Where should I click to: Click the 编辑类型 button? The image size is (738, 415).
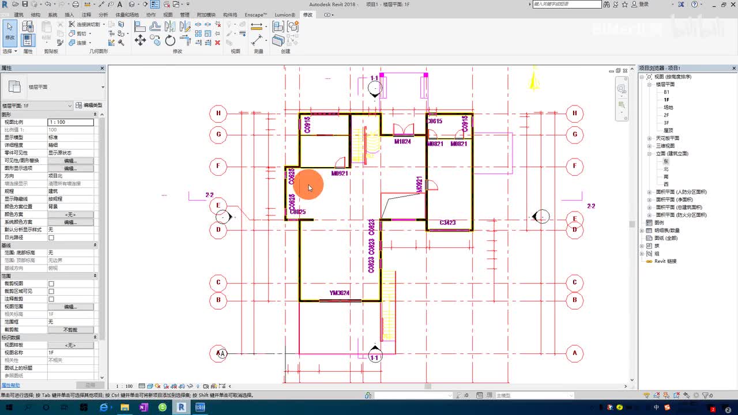pyautogui.click(x=89, y=105)
